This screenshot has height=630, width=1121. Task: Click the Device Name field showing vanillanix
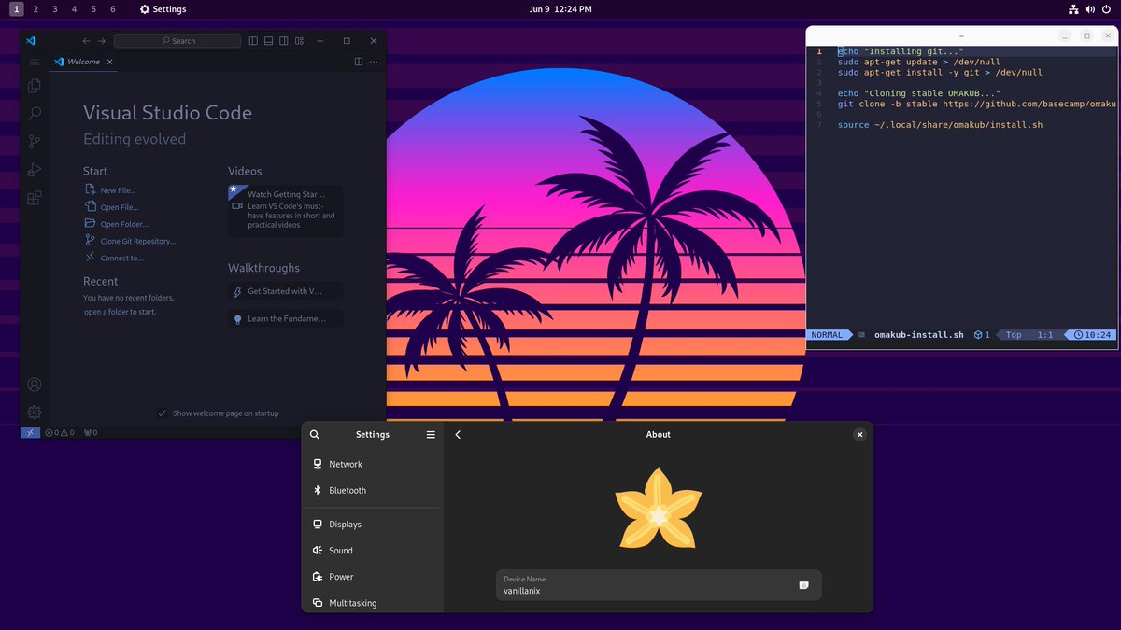[x=659, y=585]
